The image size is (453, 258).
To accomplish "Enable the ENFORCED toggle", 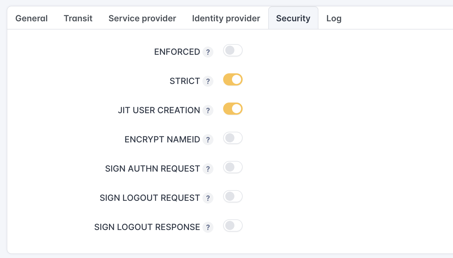I will (233, 51).
